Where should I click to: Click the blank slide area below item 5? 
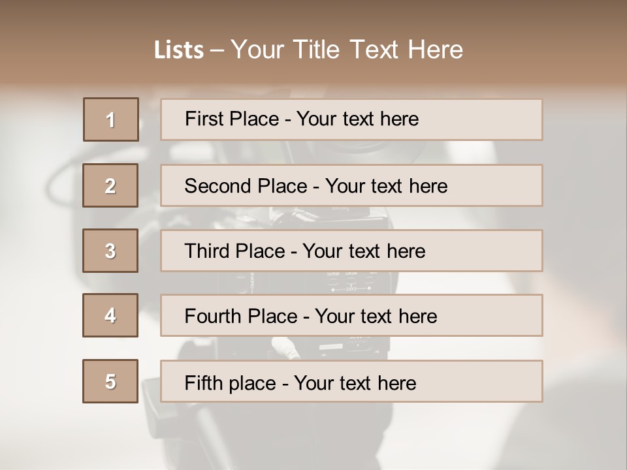[313, 434]
